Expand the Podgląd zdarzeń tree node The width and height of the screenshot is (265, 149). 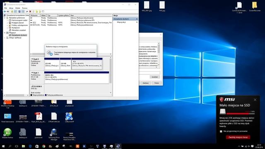click(7, 23)
